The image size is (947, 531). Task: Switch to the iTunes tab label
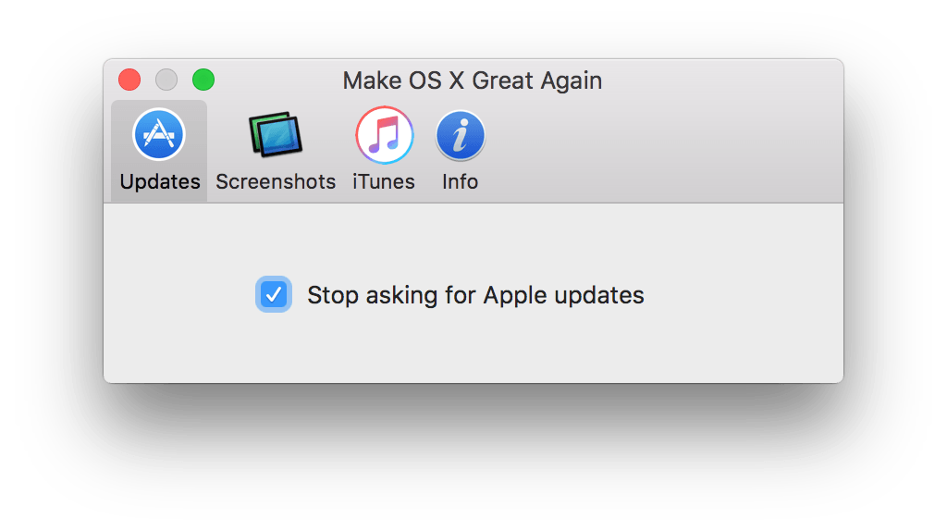tap(384, 182)
